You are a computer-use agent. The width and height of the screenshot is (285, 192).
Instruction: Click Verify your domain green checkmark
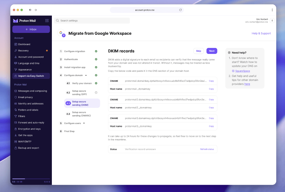(96, 83)
